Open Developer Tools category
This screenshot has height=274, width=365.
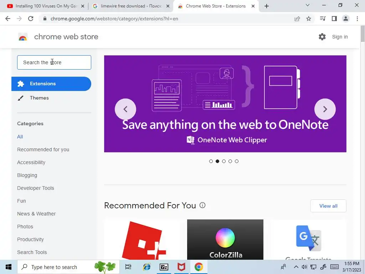point(36,188)
